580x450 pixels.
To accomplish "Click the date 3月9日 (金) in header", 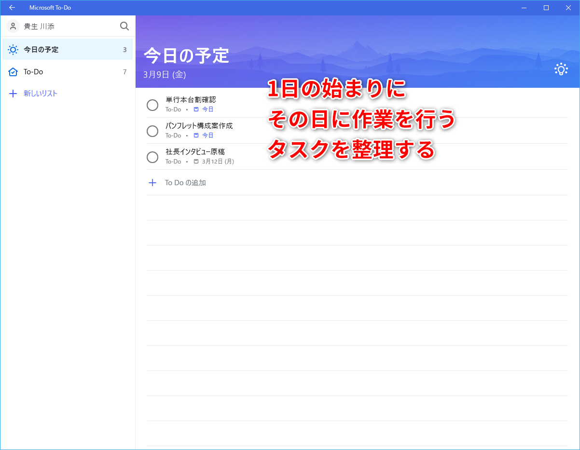I will click(165, 75).
